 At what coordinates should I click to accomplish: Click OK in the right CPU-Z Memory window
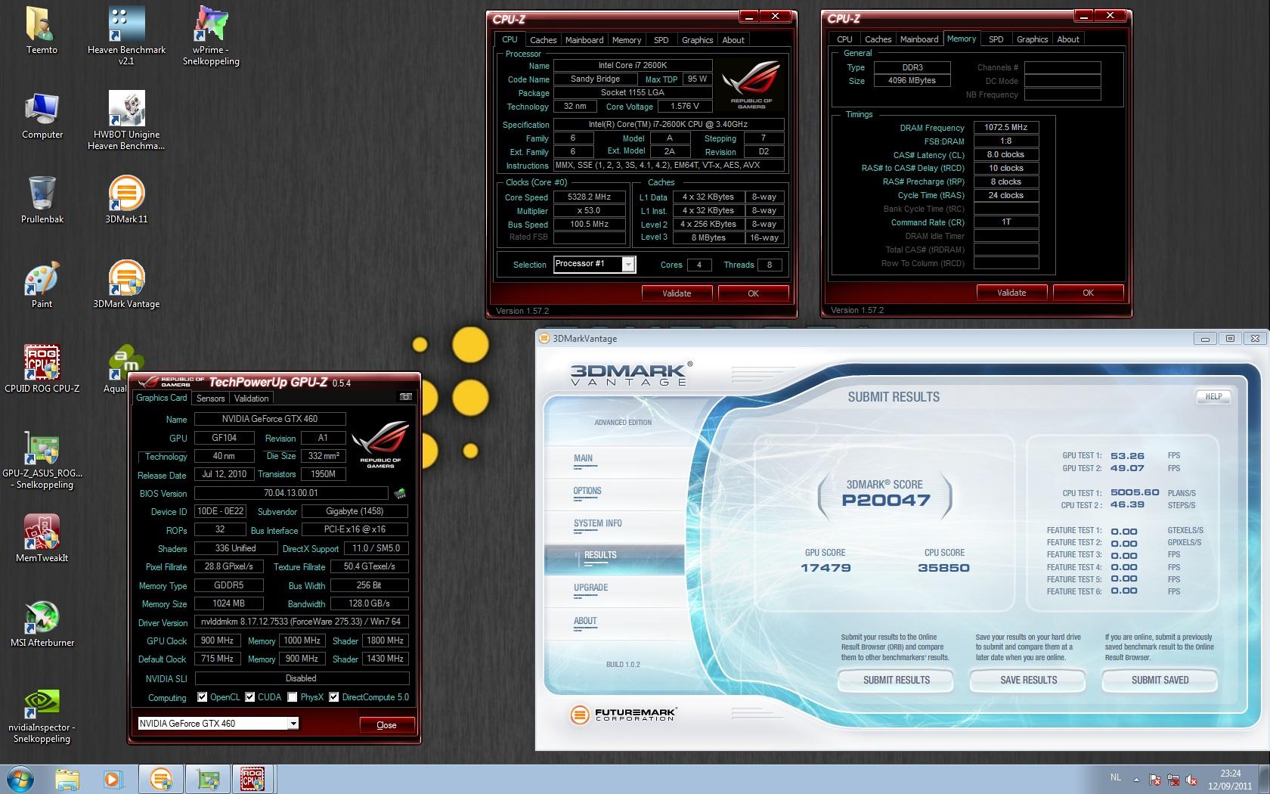click(x=1088, y=293)
